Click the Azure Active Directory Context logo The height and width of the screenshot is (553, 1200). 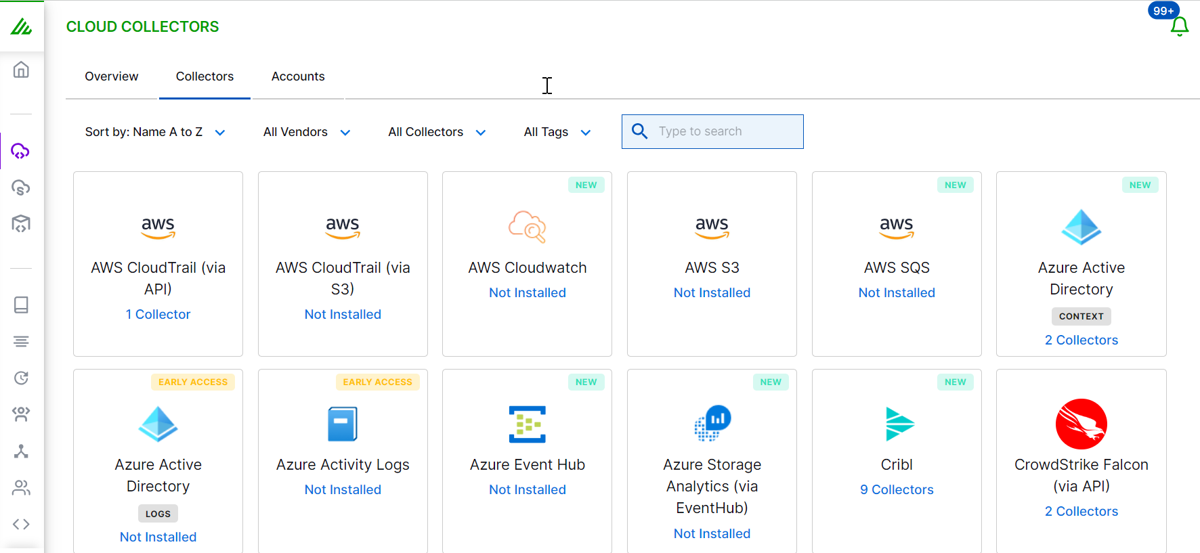(1081, 227)
